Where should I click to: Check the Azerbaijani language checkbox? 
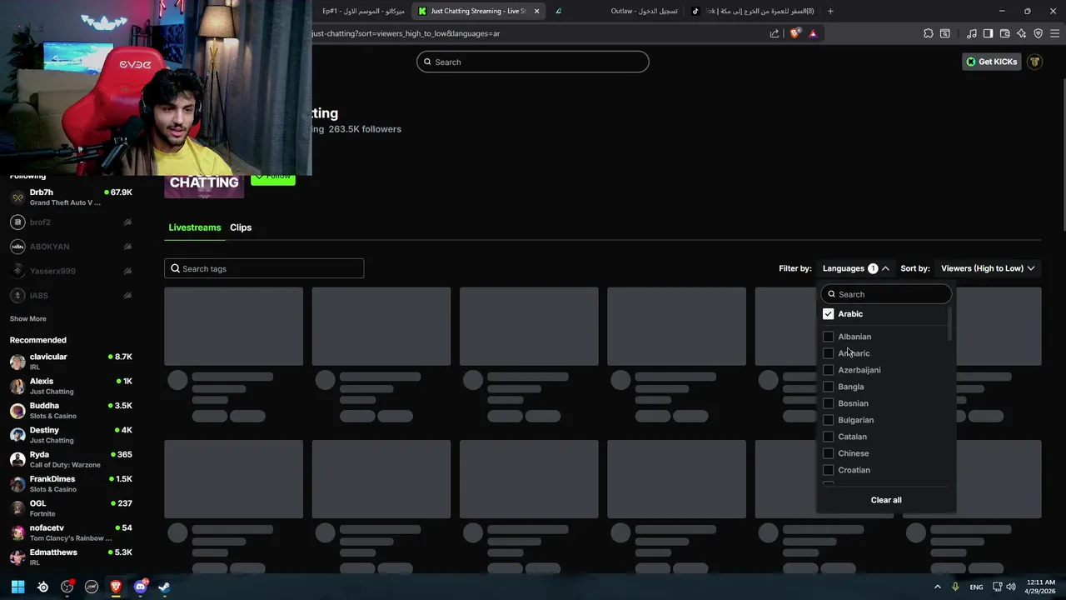click(828, 370)
